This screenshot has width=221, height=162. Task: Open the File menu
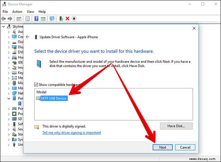tap(5, 12)
